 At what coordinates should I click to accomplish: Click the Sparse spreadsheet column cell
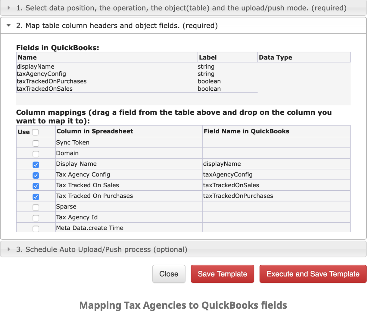point(129,207)
